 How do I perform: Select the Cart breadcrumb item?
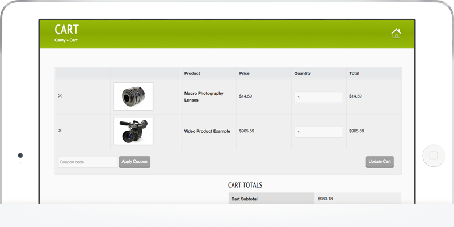tap(74, 40)
